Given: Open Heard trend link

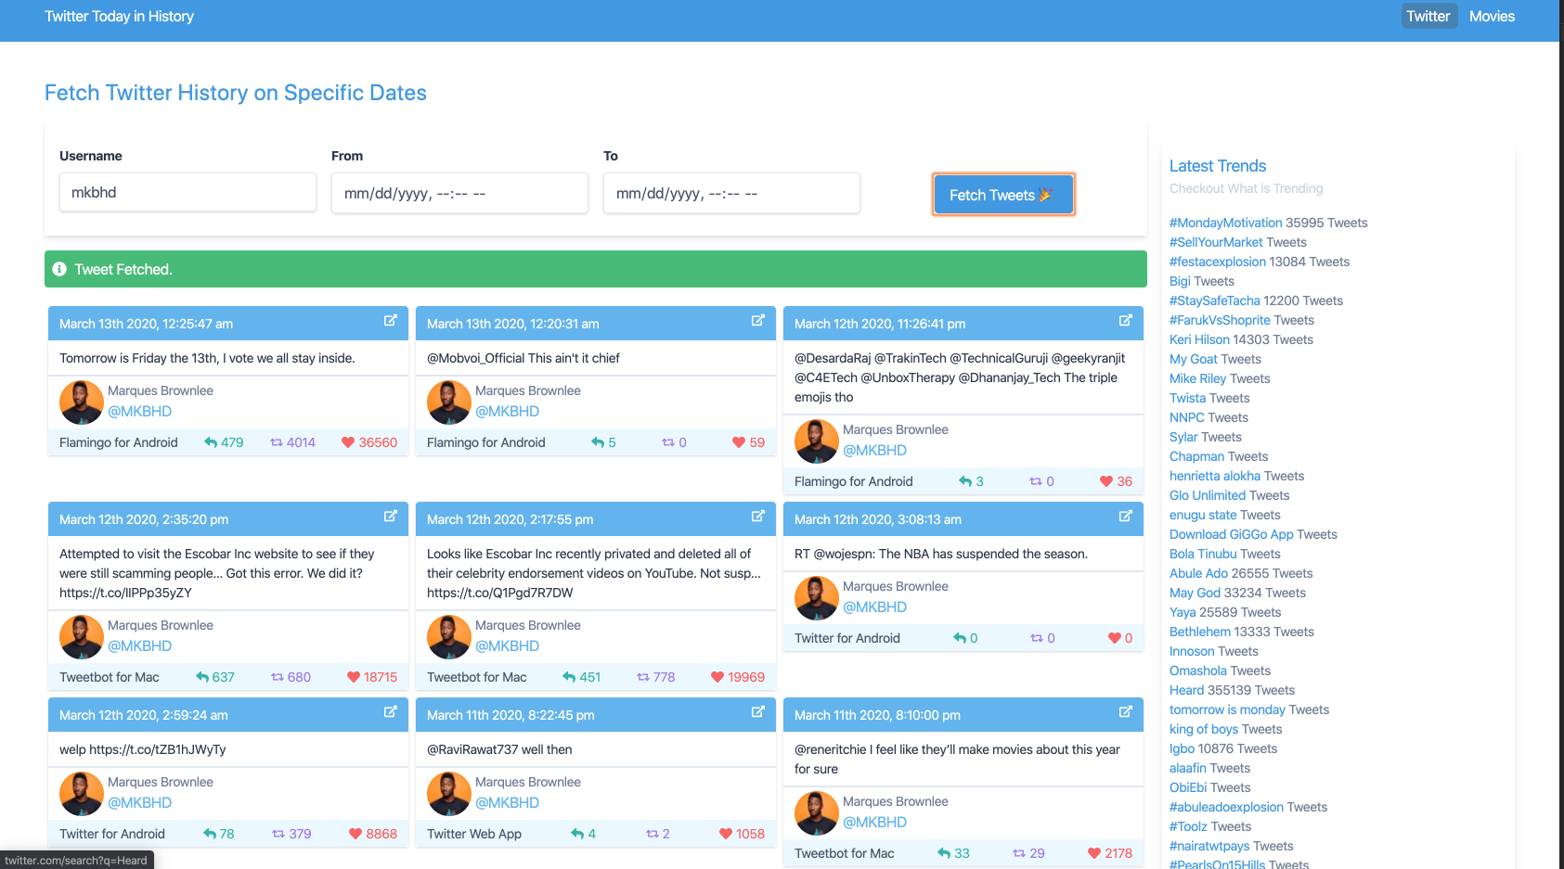Looking at the screenshot, I should coord(1186,690).
